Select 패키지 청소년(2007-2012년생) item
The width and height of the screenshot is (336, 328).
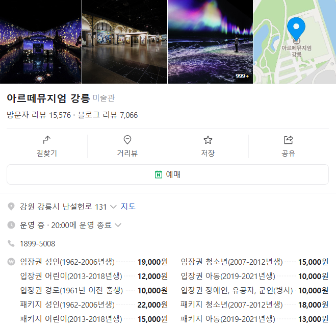click(231, 305)
